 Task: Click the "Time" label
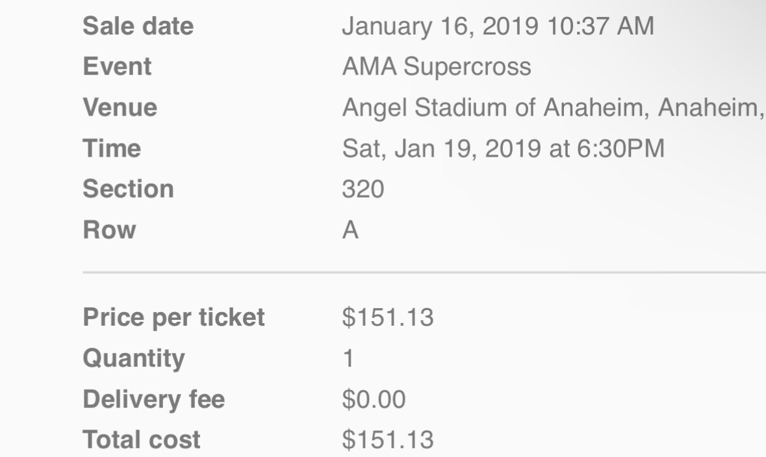point(112,148)
